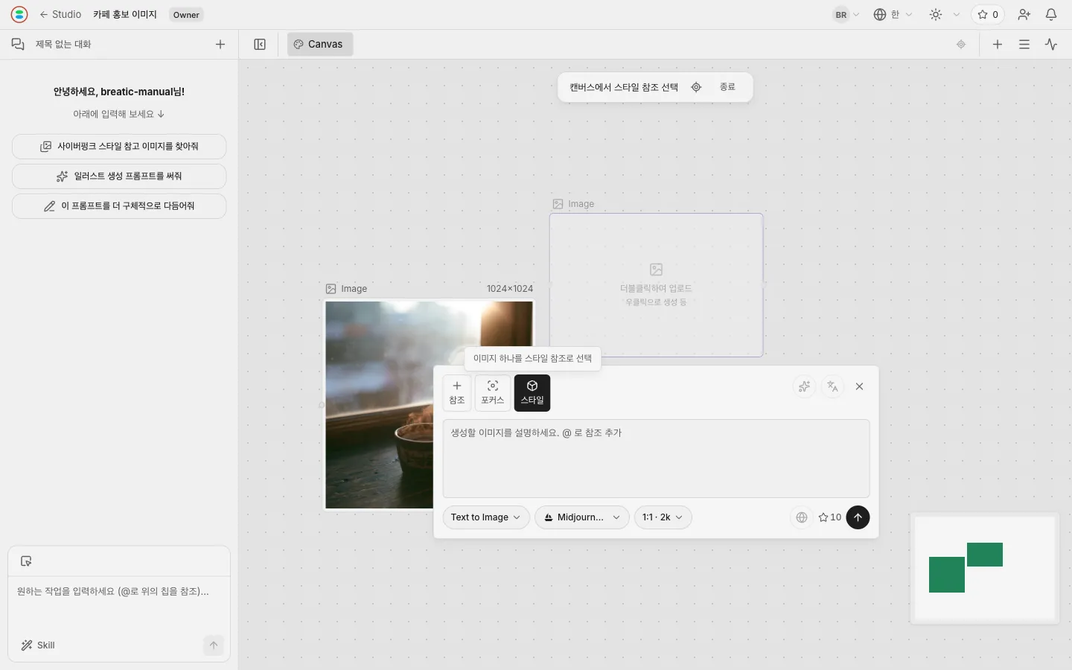
Task: Click the 1024×1024 size label
Action: click(x=510, y=289)
